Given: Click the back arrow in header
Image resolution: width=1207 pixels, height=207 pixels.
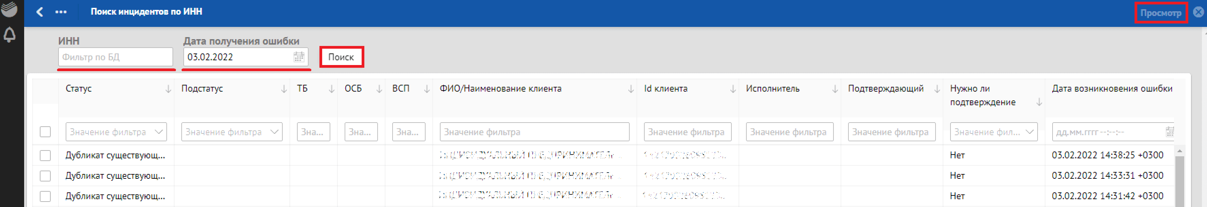Looking at the screenshot, I should (40, 12).
